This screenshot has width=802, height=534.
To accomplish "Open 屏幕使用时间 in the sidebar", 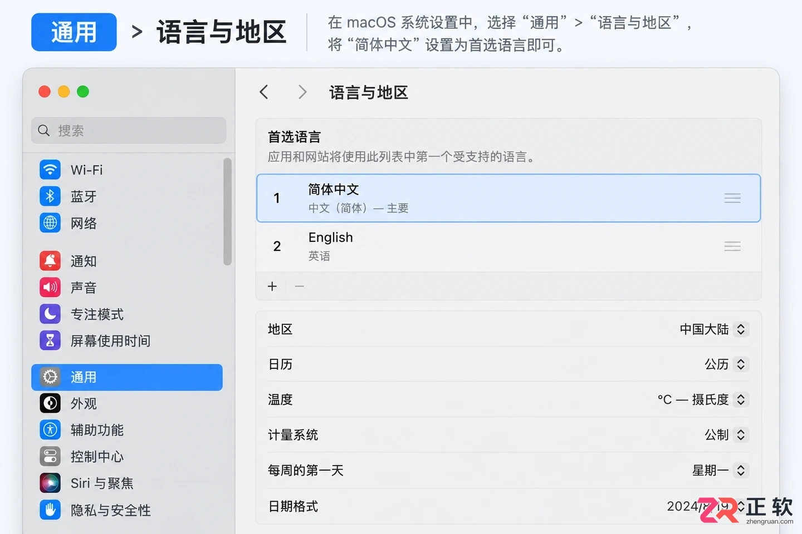I will click(127, 340).
